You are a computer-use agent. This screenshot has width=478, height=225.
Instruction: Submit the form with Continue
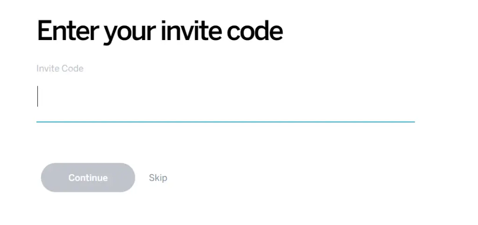[88, 177]
